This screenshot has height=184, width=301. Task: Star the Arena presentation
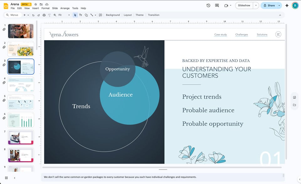(35, 4)
